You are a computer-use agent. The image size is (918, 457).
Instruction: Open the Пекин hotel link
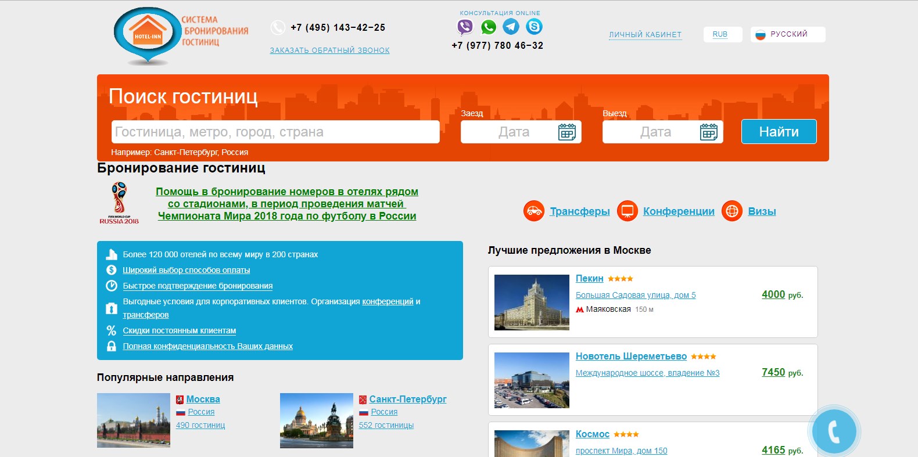click(x=589, y=279)
